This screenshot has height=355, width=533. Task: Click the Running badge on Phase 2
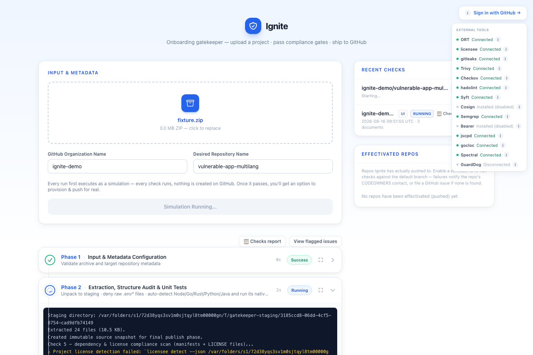299,290
